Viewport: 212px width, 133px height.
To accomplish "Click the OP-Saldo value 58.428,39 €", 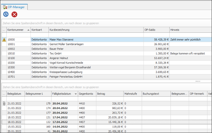I will tap(161, 40).
